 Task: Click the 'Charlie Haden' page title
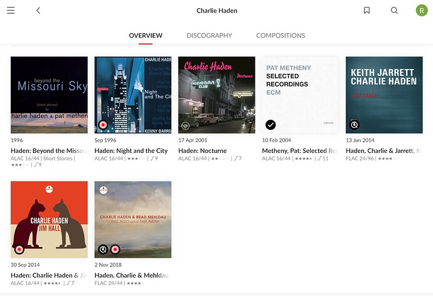(x=216, y=11)
